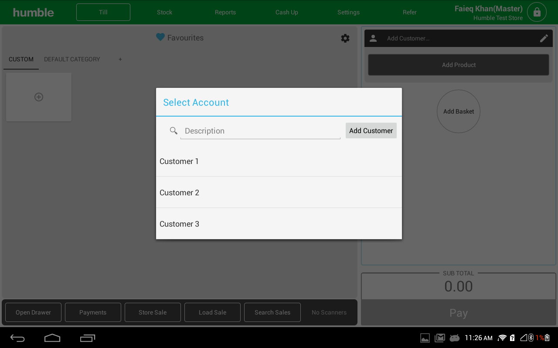Image resolution: width=558 pixels, height=348 pixels.
Task: Select Customer 2 from the list
Action: [279, 192]
